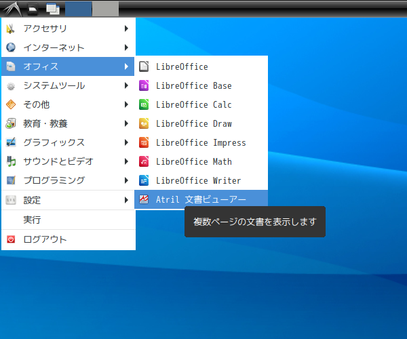The width and height of the screenshot is (407, 339).
Task: Expand the アクセサリ submenu arrow
Action: [126, 28]
